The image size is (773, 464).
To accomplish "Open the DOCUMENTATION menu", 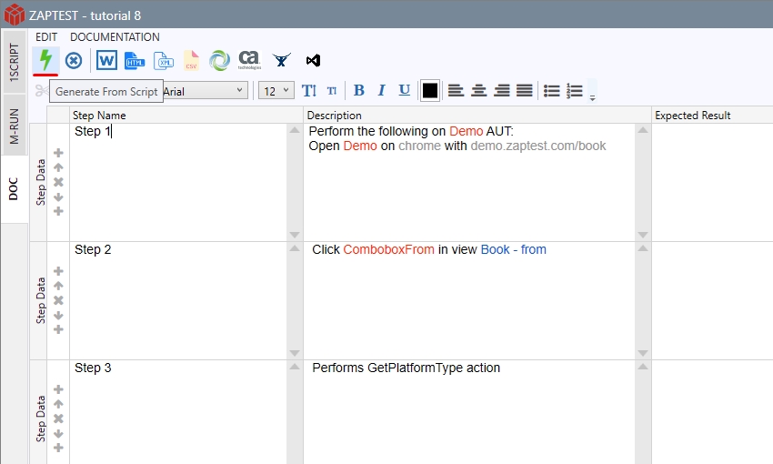I will coord(115,37).
